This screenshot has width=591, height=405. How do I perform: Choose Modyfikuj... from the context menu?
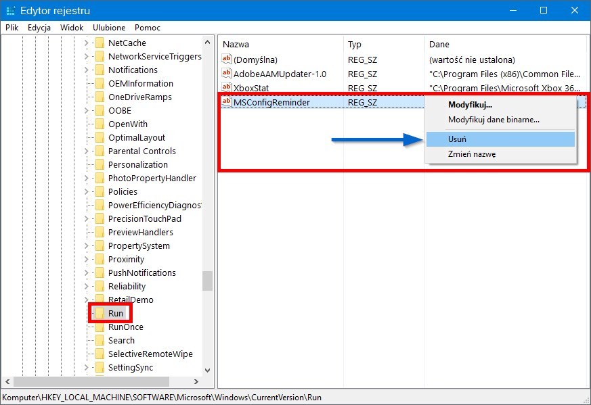coord(500,105)
